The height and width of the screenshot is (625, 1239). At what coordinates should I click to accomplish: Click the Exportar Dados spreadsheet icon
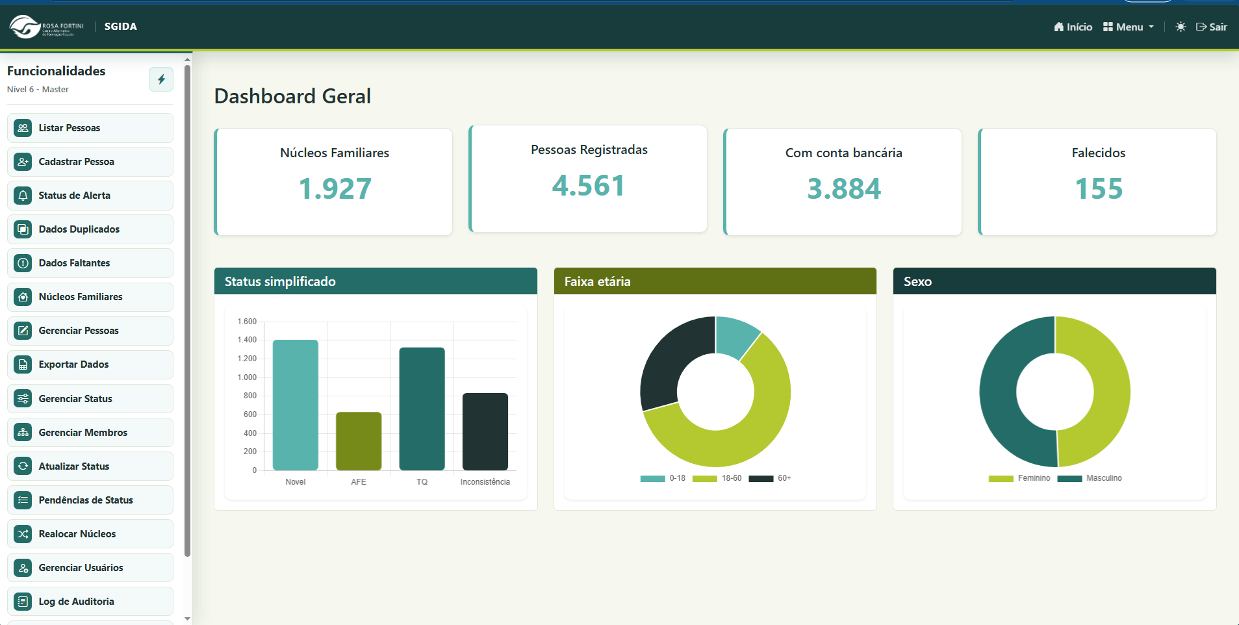[x=23, y=364]
